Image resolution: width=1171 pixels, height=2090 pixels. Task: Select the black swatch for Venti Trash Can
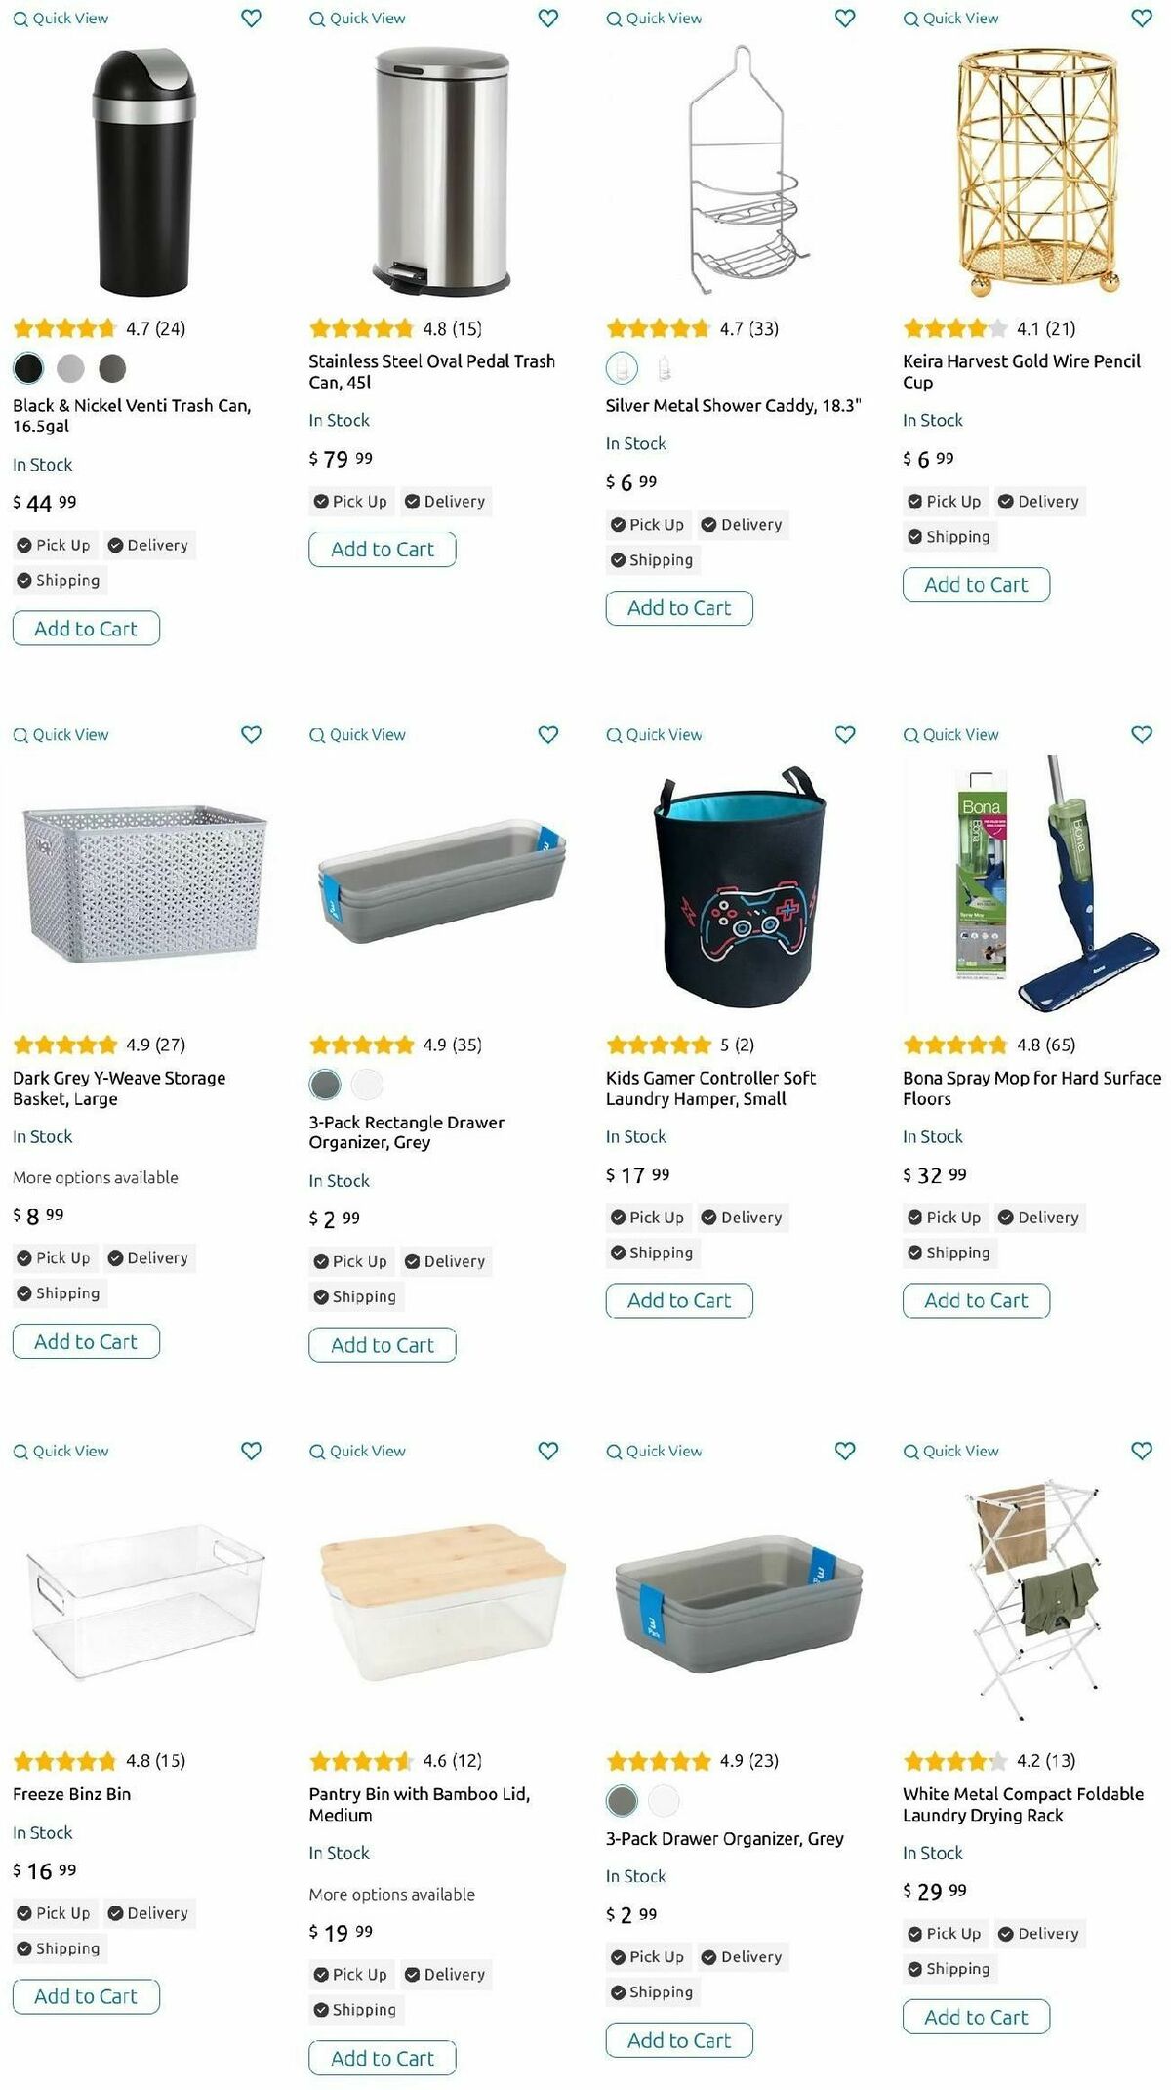(28, 369)
